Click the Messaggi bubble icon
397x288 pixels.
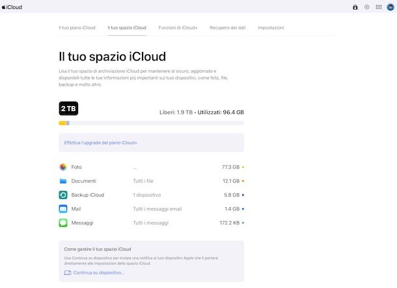click(63, 223)
